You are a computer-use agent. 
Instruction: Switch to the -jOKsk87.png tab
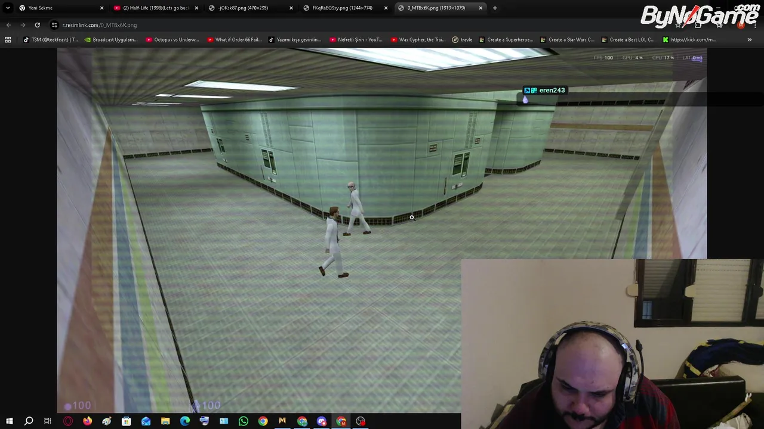[x=251, y=8]
